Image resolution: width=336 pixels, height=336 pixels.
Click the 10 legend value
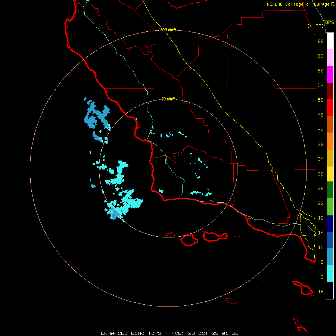tap(321, 247)
